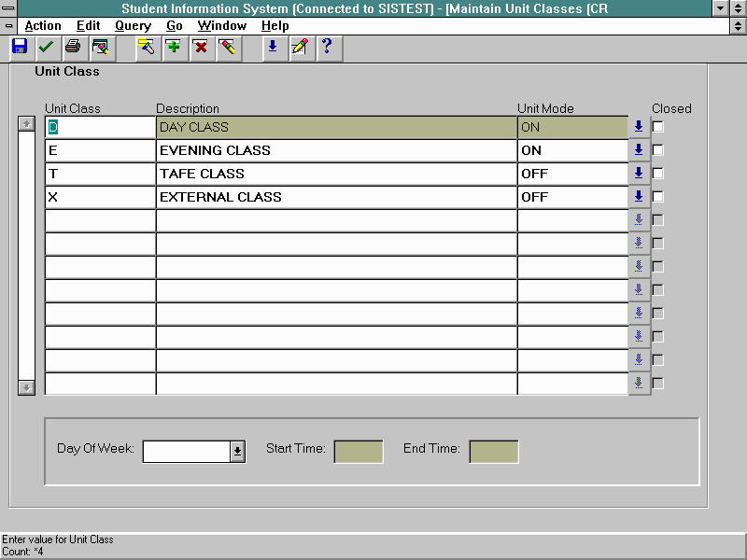
Task: Select the EVENING CLASS description field
Action: point(336,150)
